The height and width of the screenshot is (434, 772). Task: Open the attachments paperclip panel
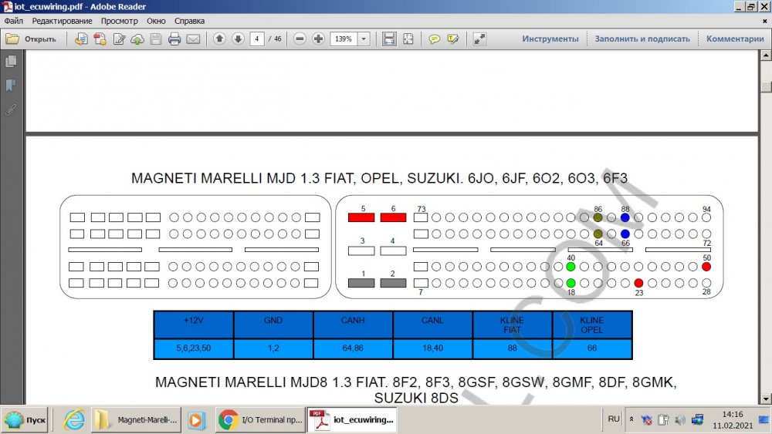tap(11, 109)
